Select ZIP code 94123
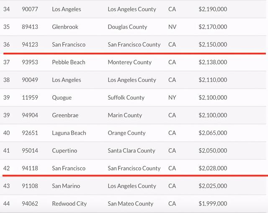 [x=30, y=45]
